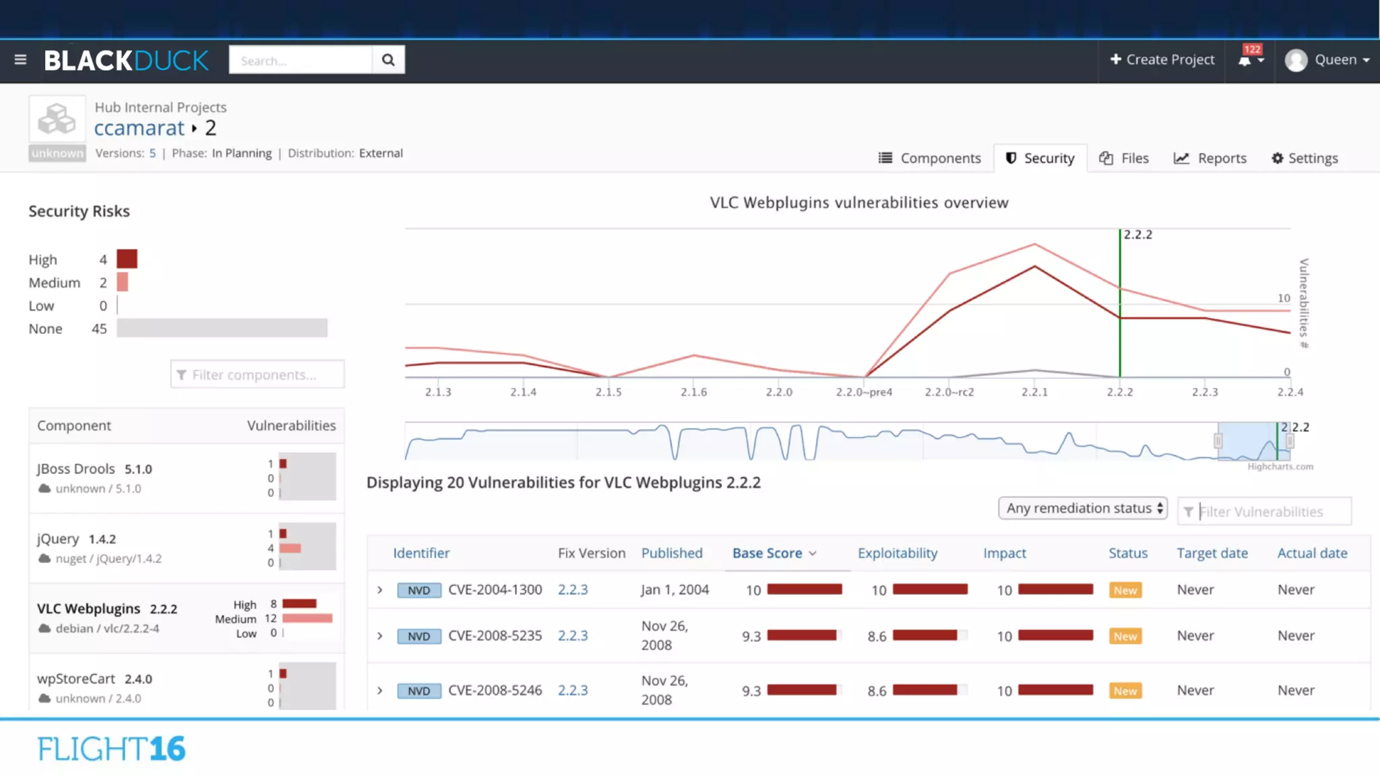Screen dimensions: 1380x776
Task: Click the project cubes logo thumbnail
Action: coord(57,120)
